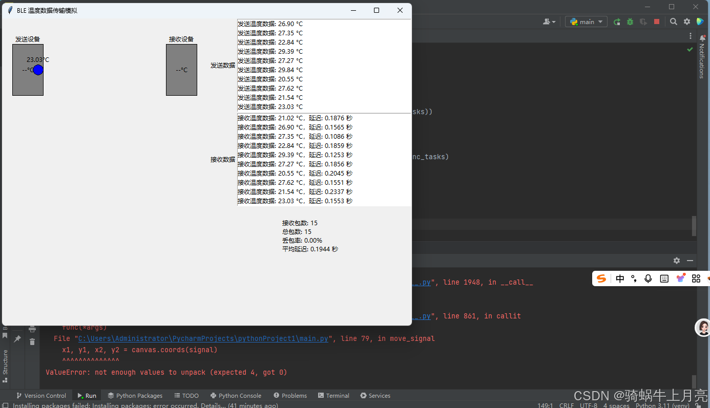Open the main run configuration dropdown
Viewport: 710px width, 408px height.
[x=586, y=22]
